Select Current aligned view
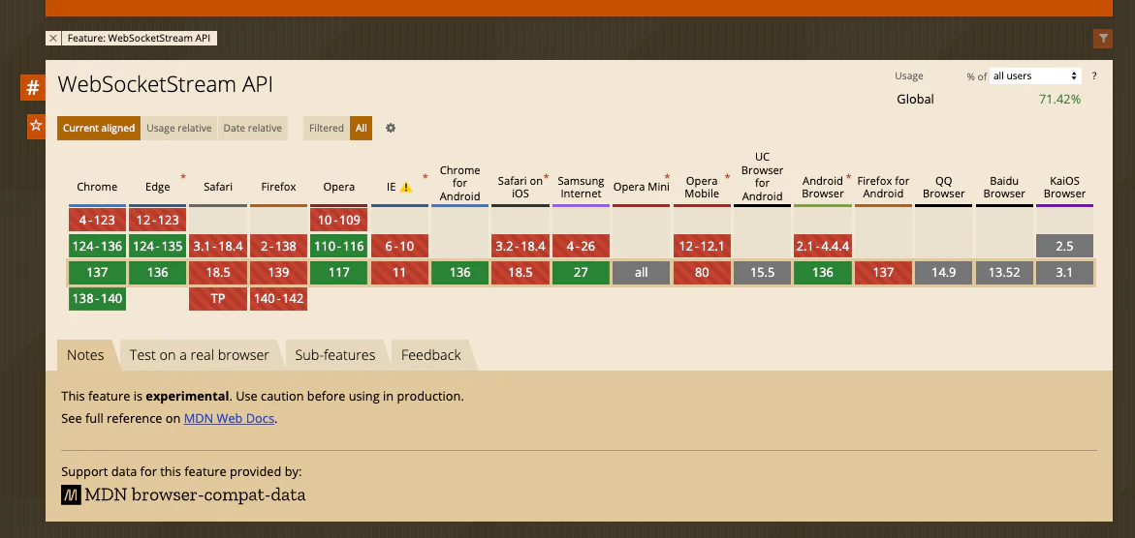The width and height of the screenshot is (1135, 538). click(99, 128)
